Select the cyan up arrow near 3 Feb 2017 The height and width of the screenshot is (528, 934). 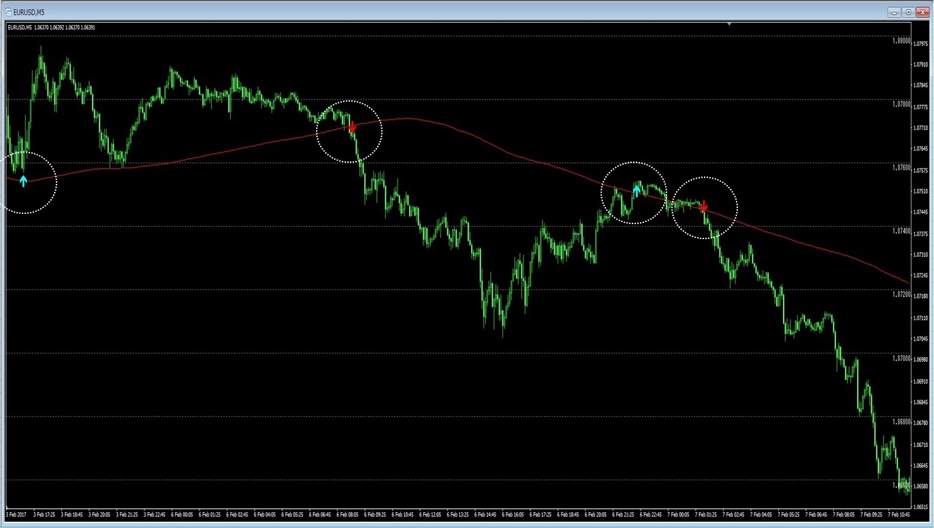point(23,181)
